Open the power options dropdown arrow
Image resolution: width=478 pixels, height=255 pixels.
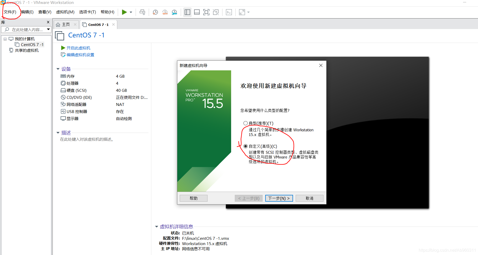(x=131, y=12)
